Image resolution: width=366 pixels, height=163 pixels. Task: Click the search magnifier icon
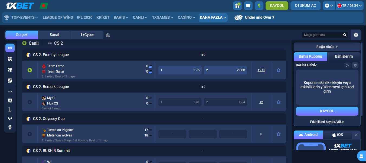(x=345, y=35)
